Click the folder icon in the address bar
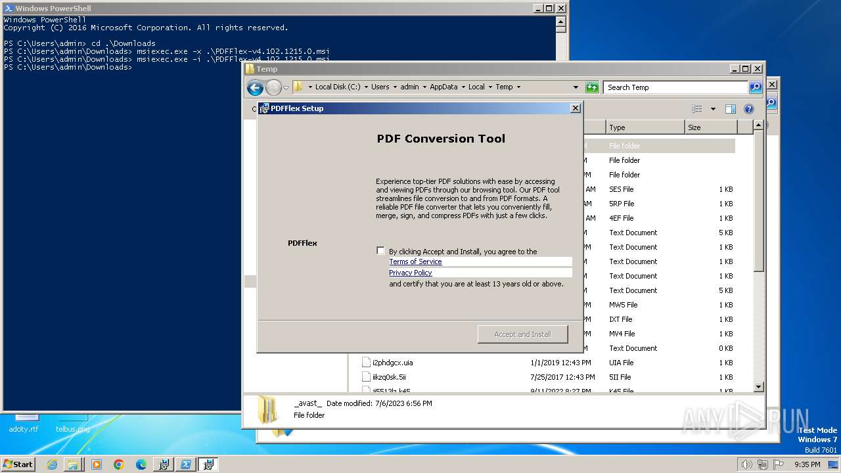 click(298, 87)
